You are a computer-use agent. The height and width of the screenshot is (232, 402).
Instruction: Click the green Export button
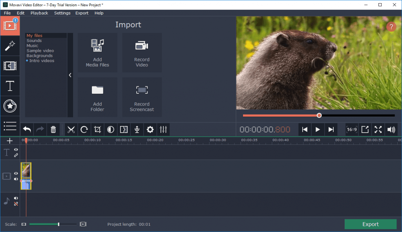(x=370, y=224)
